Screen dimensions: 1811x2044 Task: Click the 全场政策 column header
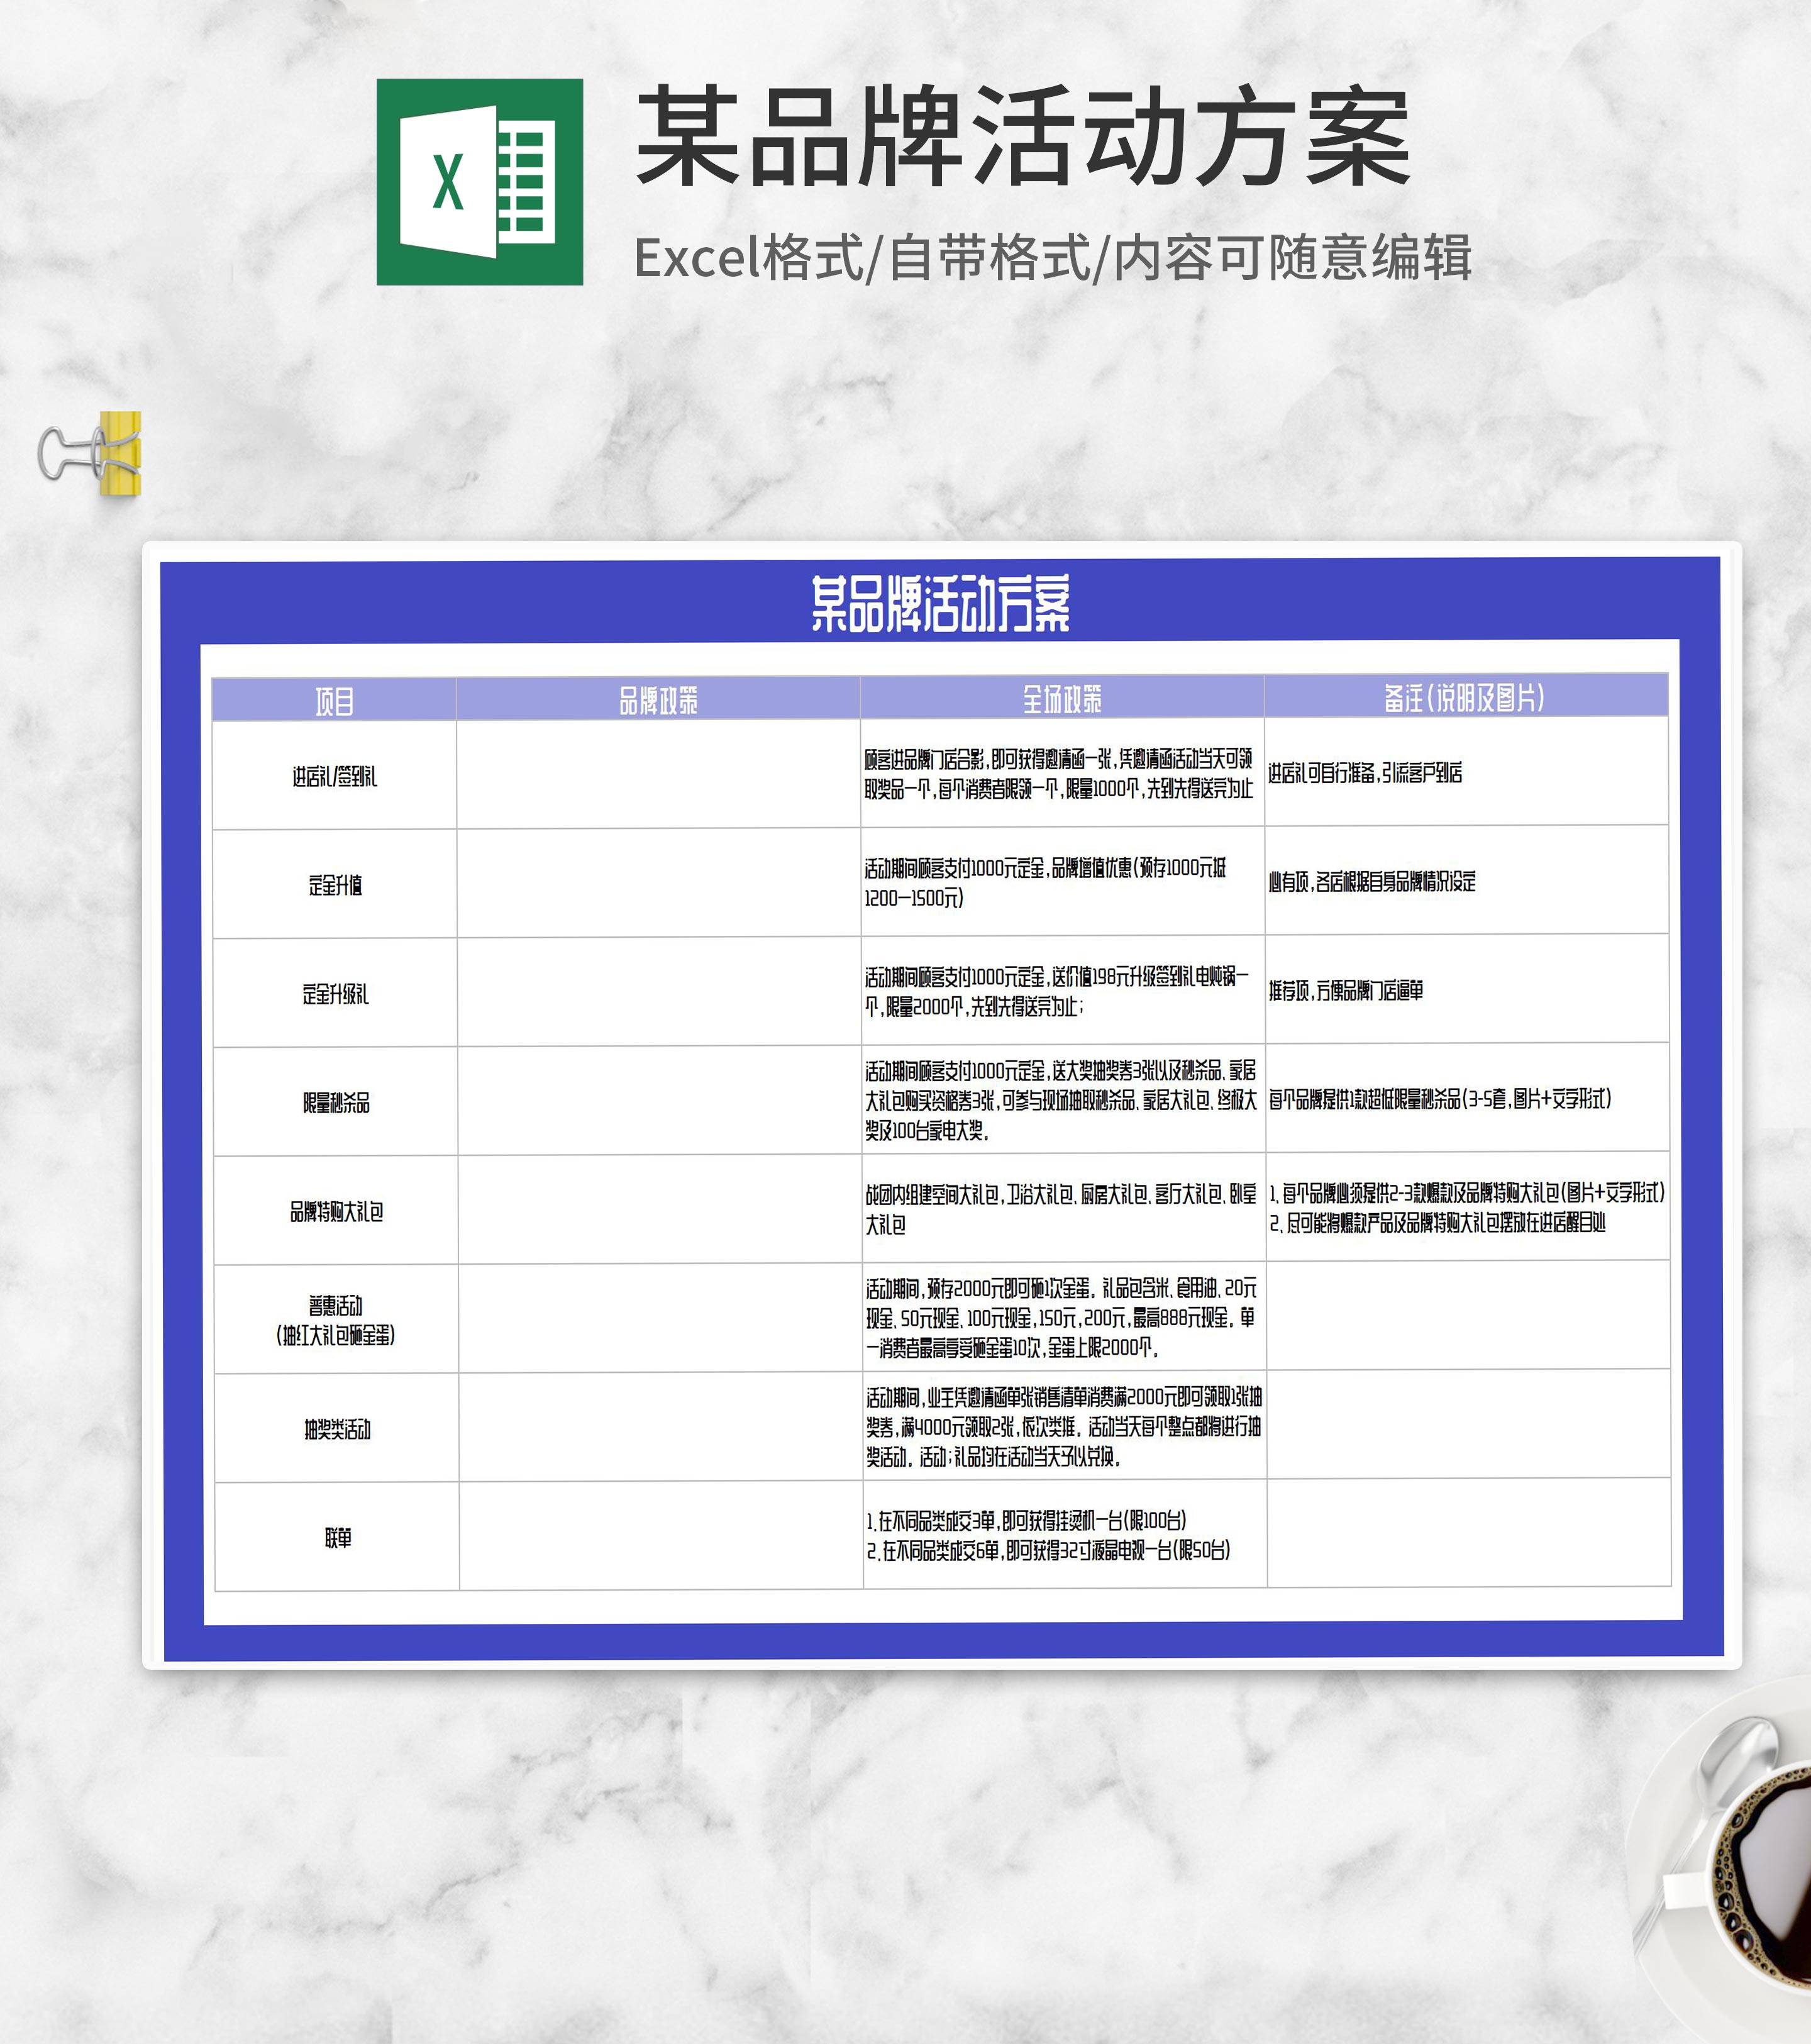tap(1062, 699)
